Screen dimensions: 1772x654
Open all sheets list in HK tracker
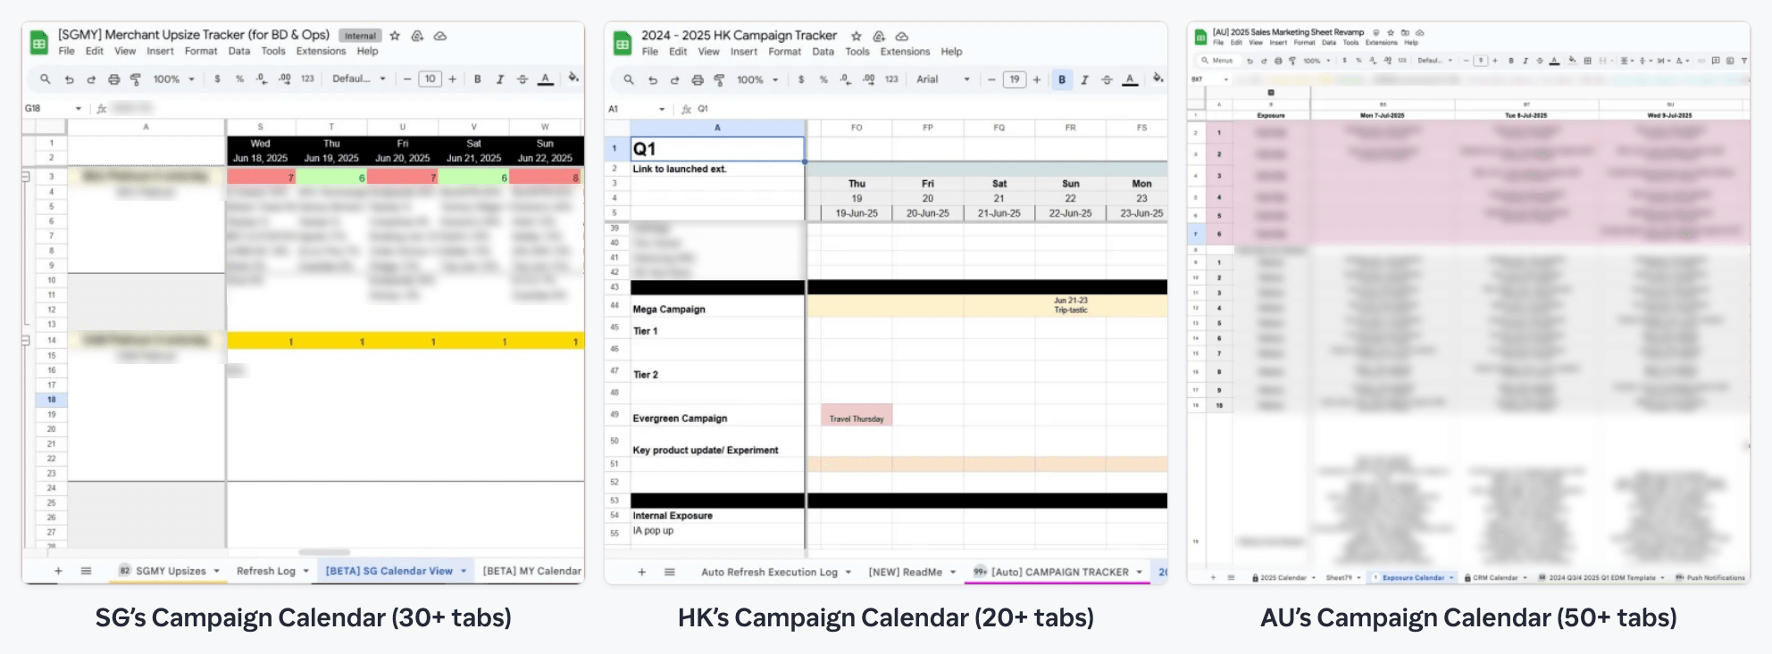(x=669, y=572)
